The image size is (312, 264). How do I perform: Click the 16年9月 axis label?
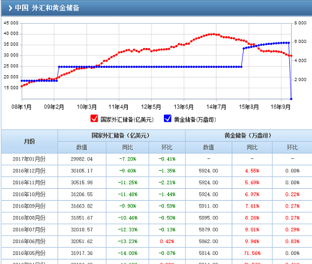pyautogui.click(x=280, y=107)
